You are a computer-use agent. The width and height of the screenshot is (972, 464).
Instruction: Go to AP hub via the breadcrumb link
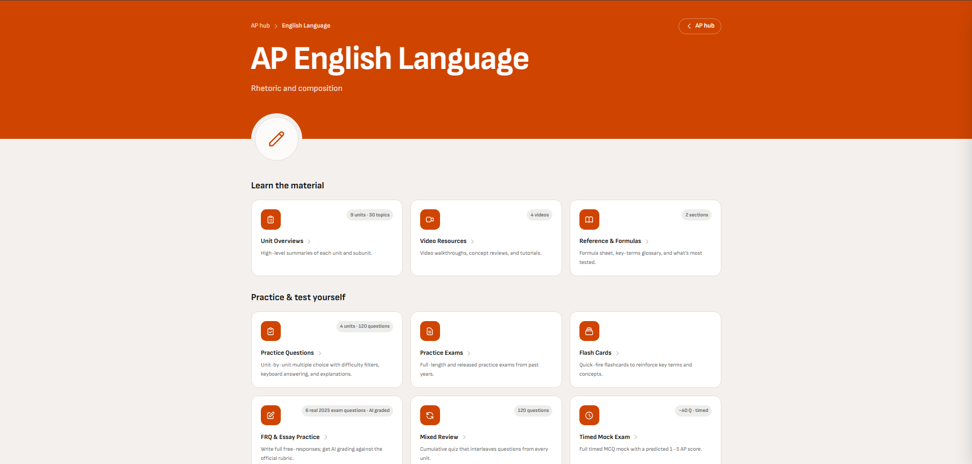260,26
